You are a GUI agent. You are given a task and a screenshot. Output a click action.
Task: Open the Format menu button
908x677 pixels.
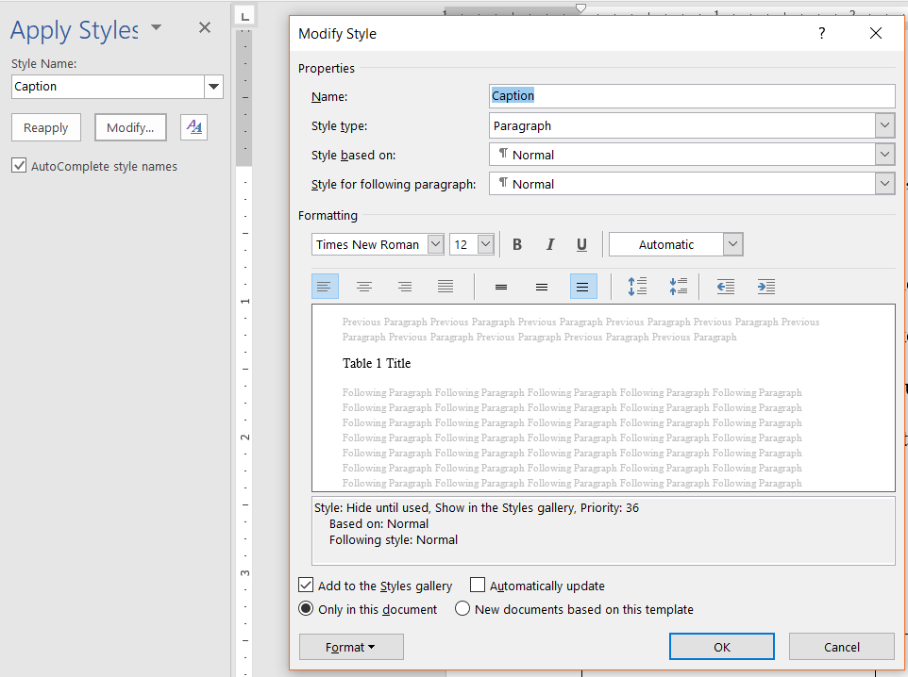click(x=350, y=647)
